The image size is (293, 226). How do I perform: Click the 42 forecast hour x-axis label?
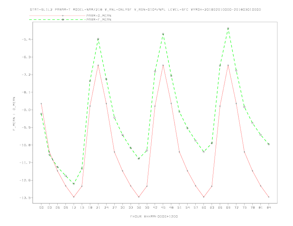pyautogui.click(x=155, y=208)
